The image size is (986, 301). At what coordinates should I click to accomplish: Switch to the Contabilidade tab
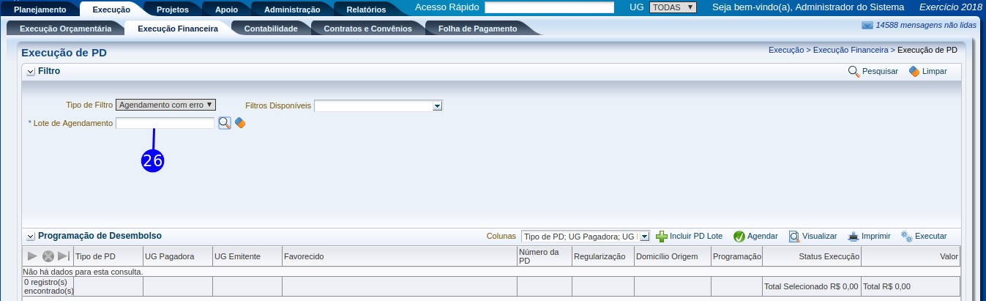point(270,29)
